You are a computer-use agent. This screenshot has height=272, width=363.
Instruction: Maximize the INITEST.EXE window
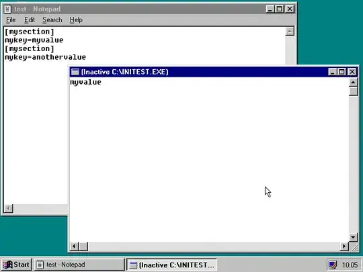(x=341, y=72)
